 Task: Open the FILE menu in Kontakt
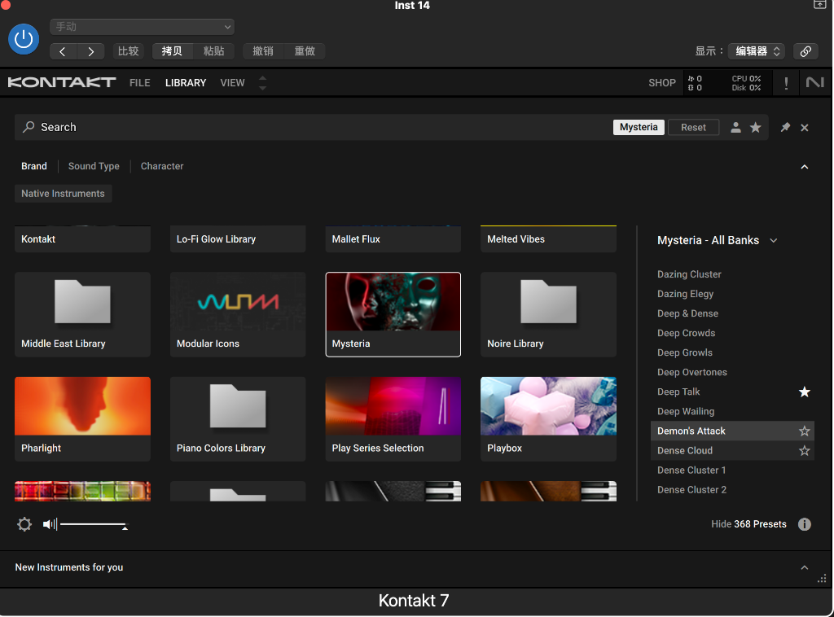(140, 83)
